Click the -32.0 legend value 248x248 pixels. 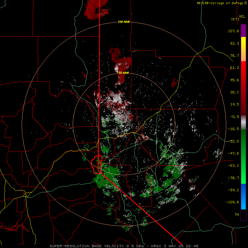233,141
